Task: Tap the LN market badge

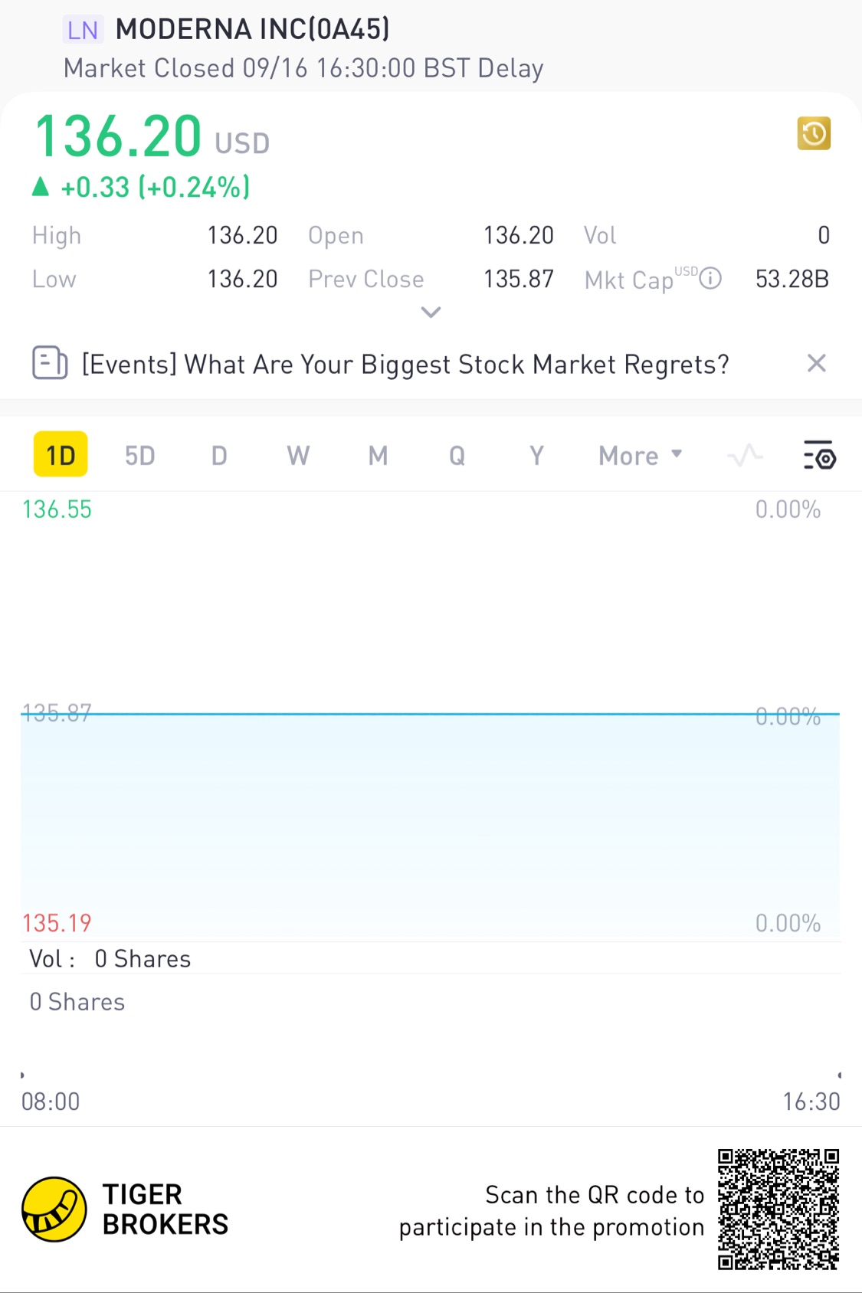Action: click(82, 31)
